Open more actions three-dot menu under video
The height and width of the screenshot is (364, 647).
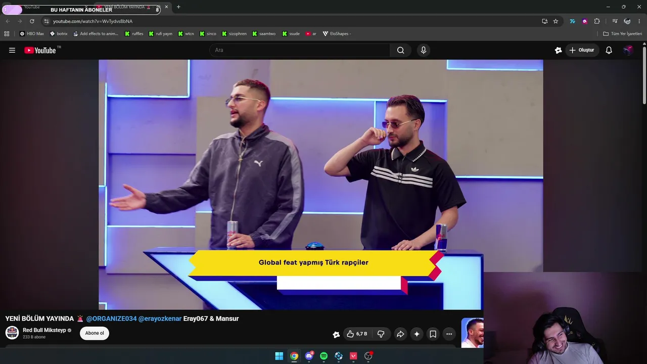pyautogui.click(x=449, y=334)
